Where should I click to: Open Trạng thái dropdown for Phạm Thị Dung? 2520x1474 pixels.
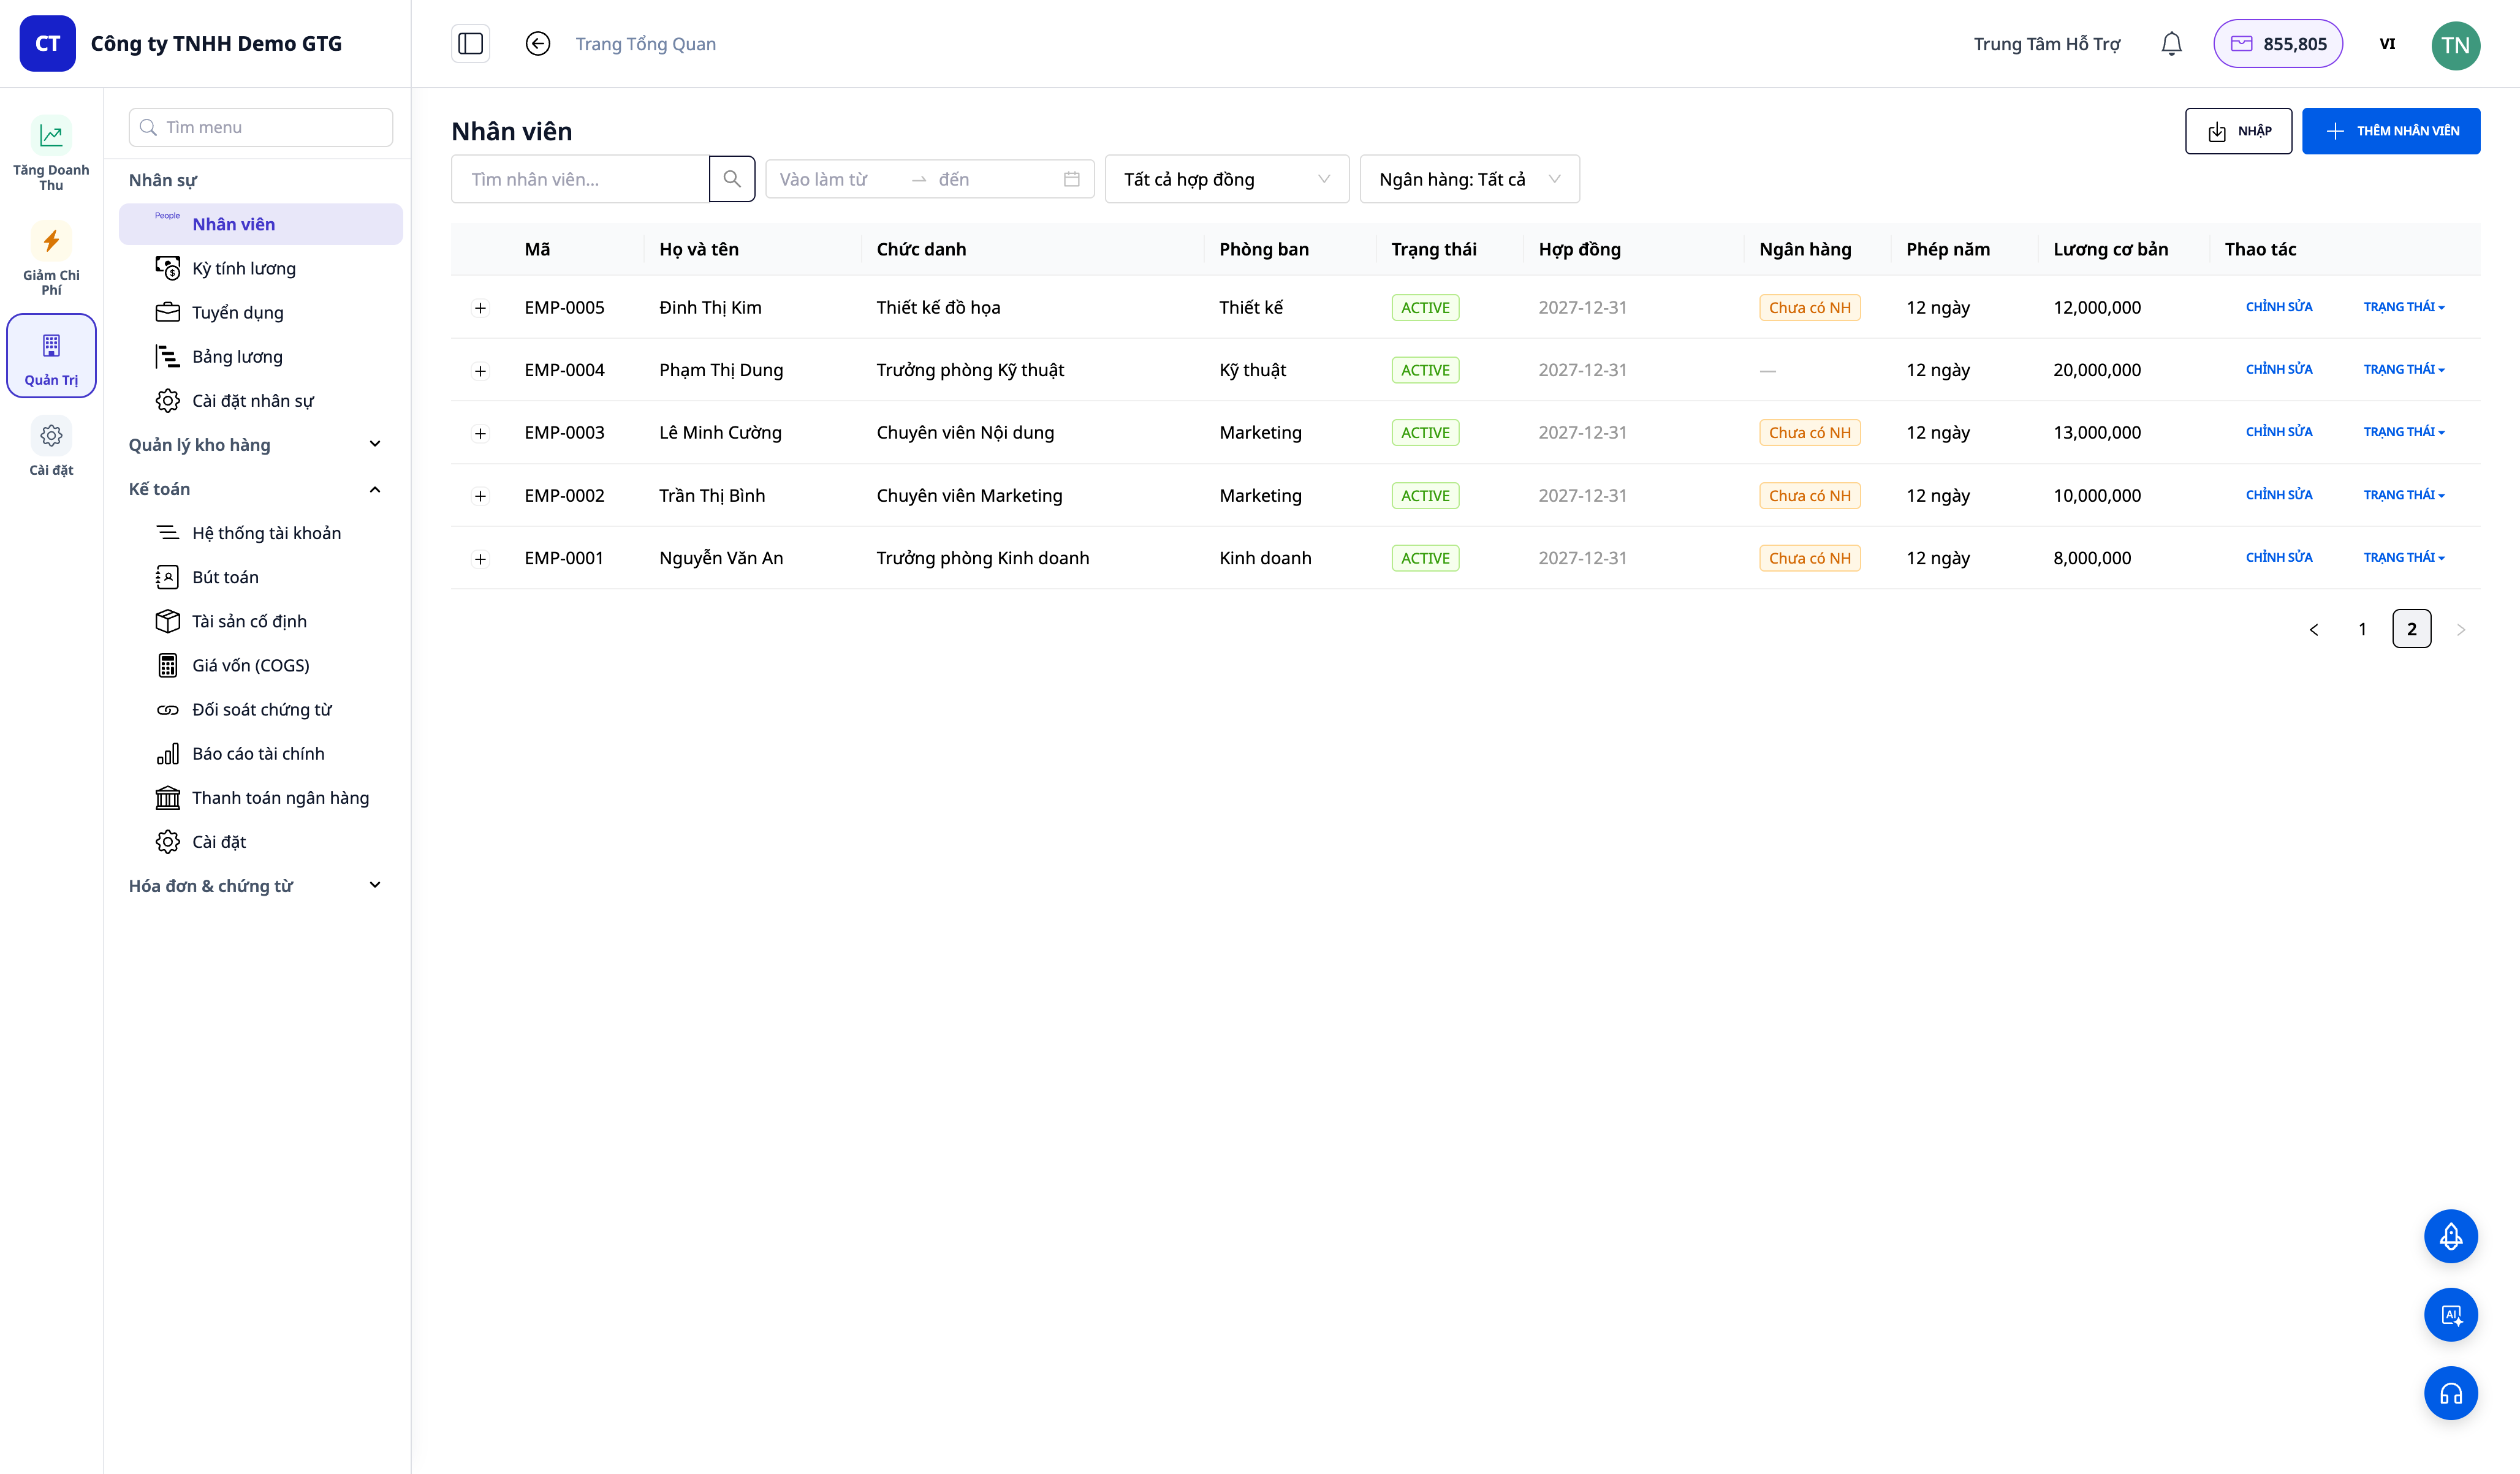click(x=2404, y=370)
